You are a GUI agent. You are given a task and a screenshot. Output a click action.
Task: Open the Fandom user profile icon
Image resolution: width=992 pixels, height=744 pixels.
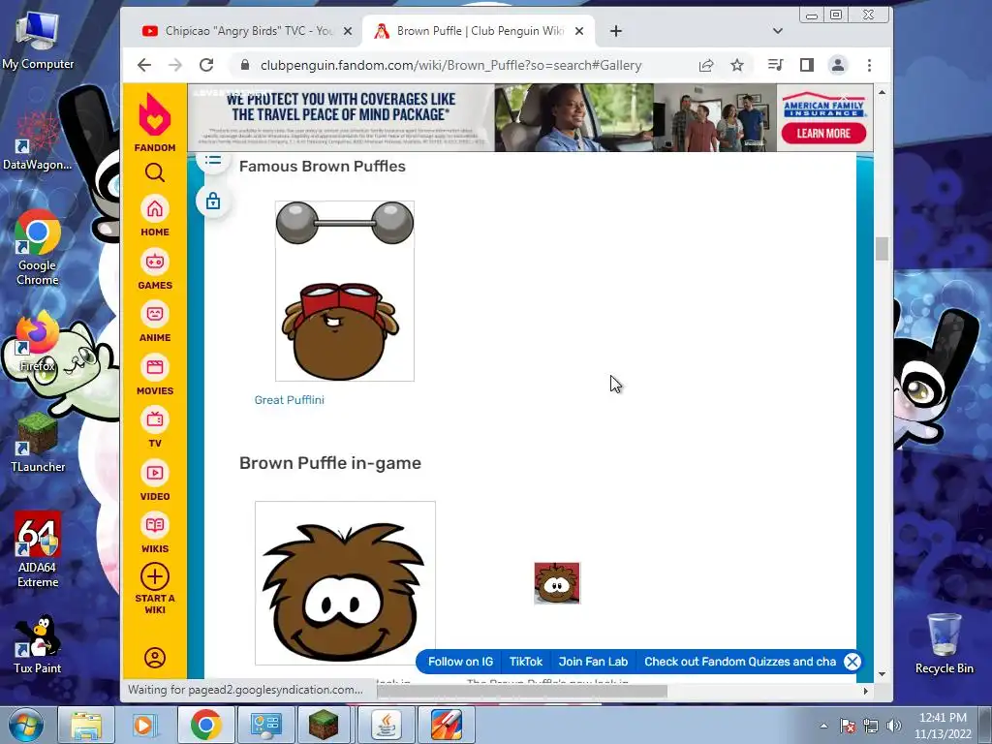[x=155, y=658]
